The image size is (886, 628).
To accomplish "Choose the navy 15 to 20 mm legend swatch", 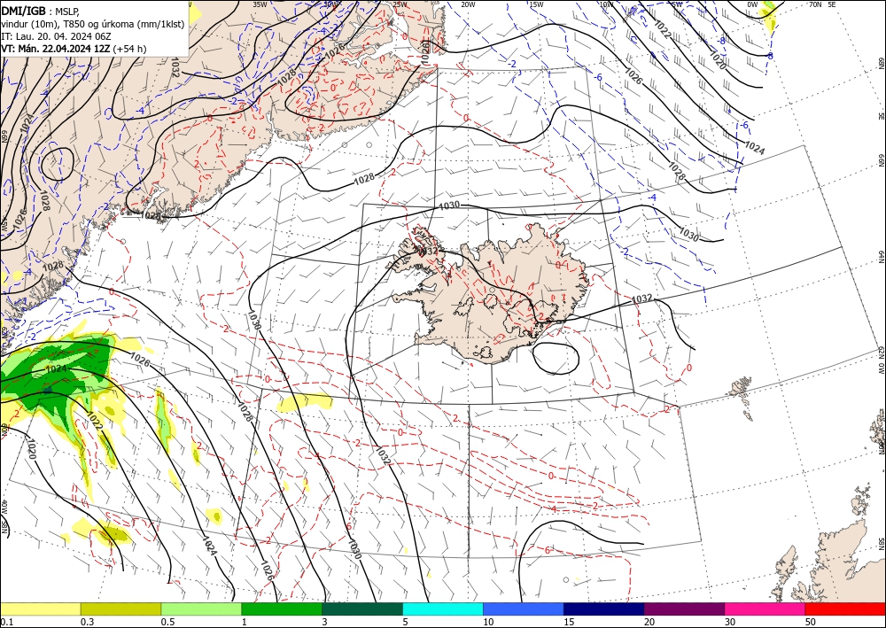I will click(604, 609).
